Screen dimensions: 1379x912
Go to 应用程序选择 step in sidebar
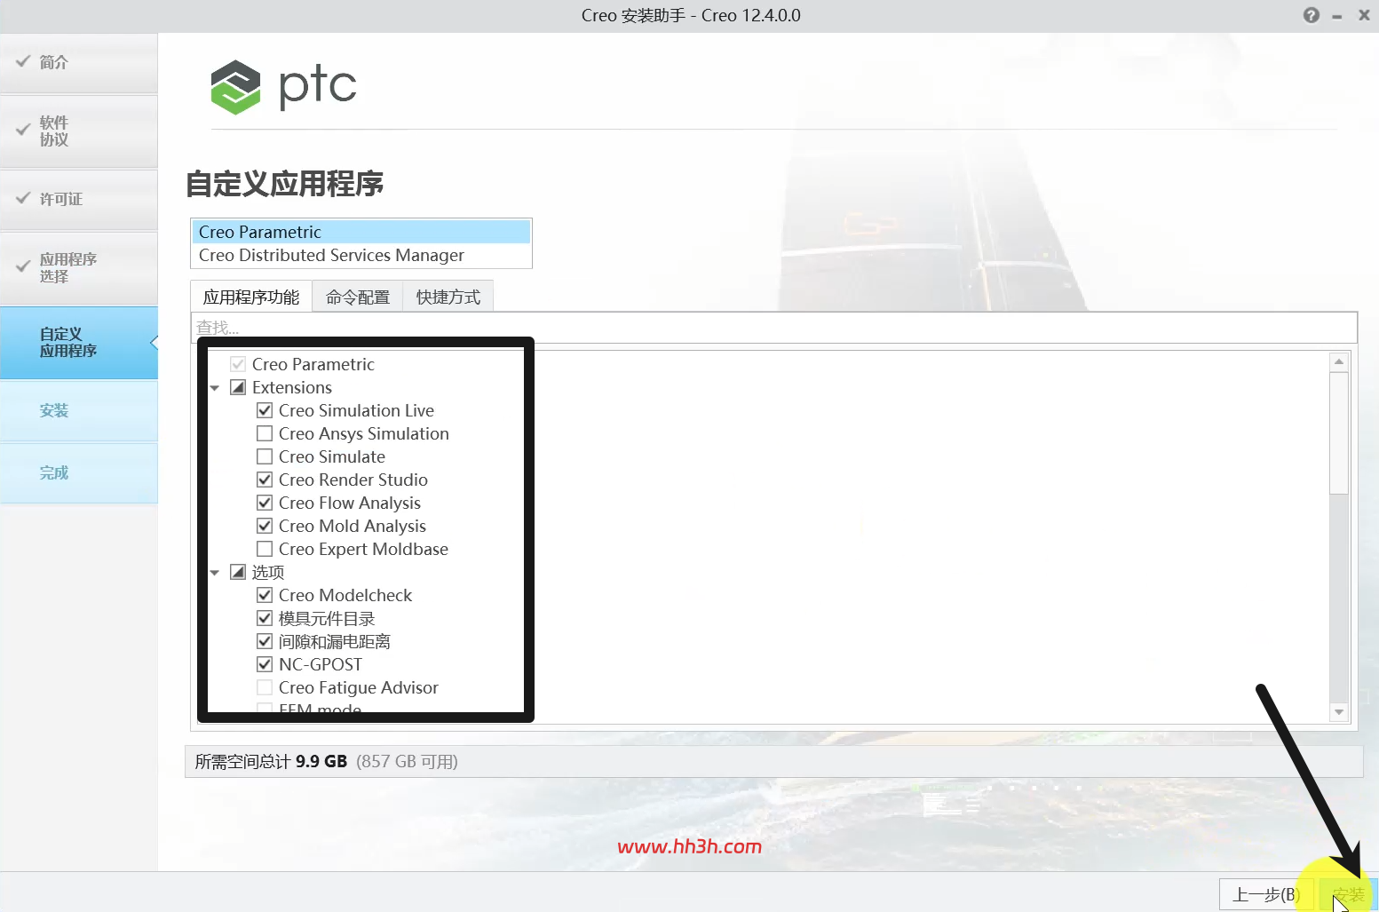[x=79, y=267]
